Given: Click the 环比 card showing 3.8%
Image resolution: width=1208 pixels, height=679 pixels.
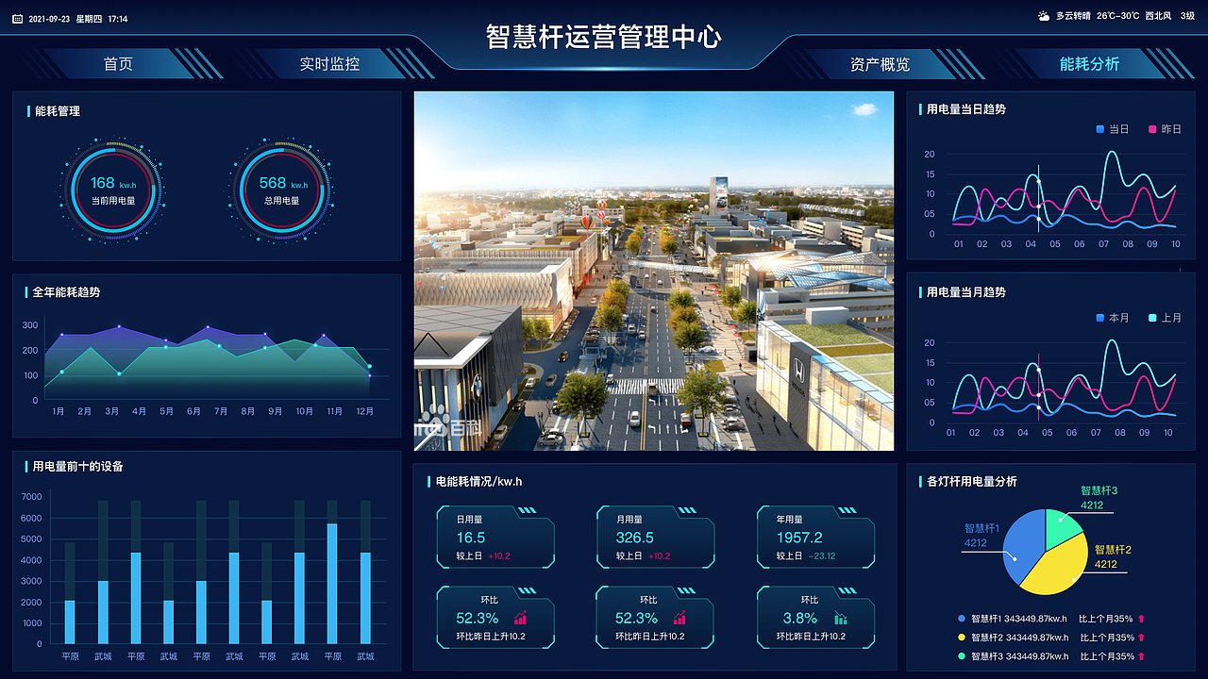Looking at the screenshot, I should [816, 618].
